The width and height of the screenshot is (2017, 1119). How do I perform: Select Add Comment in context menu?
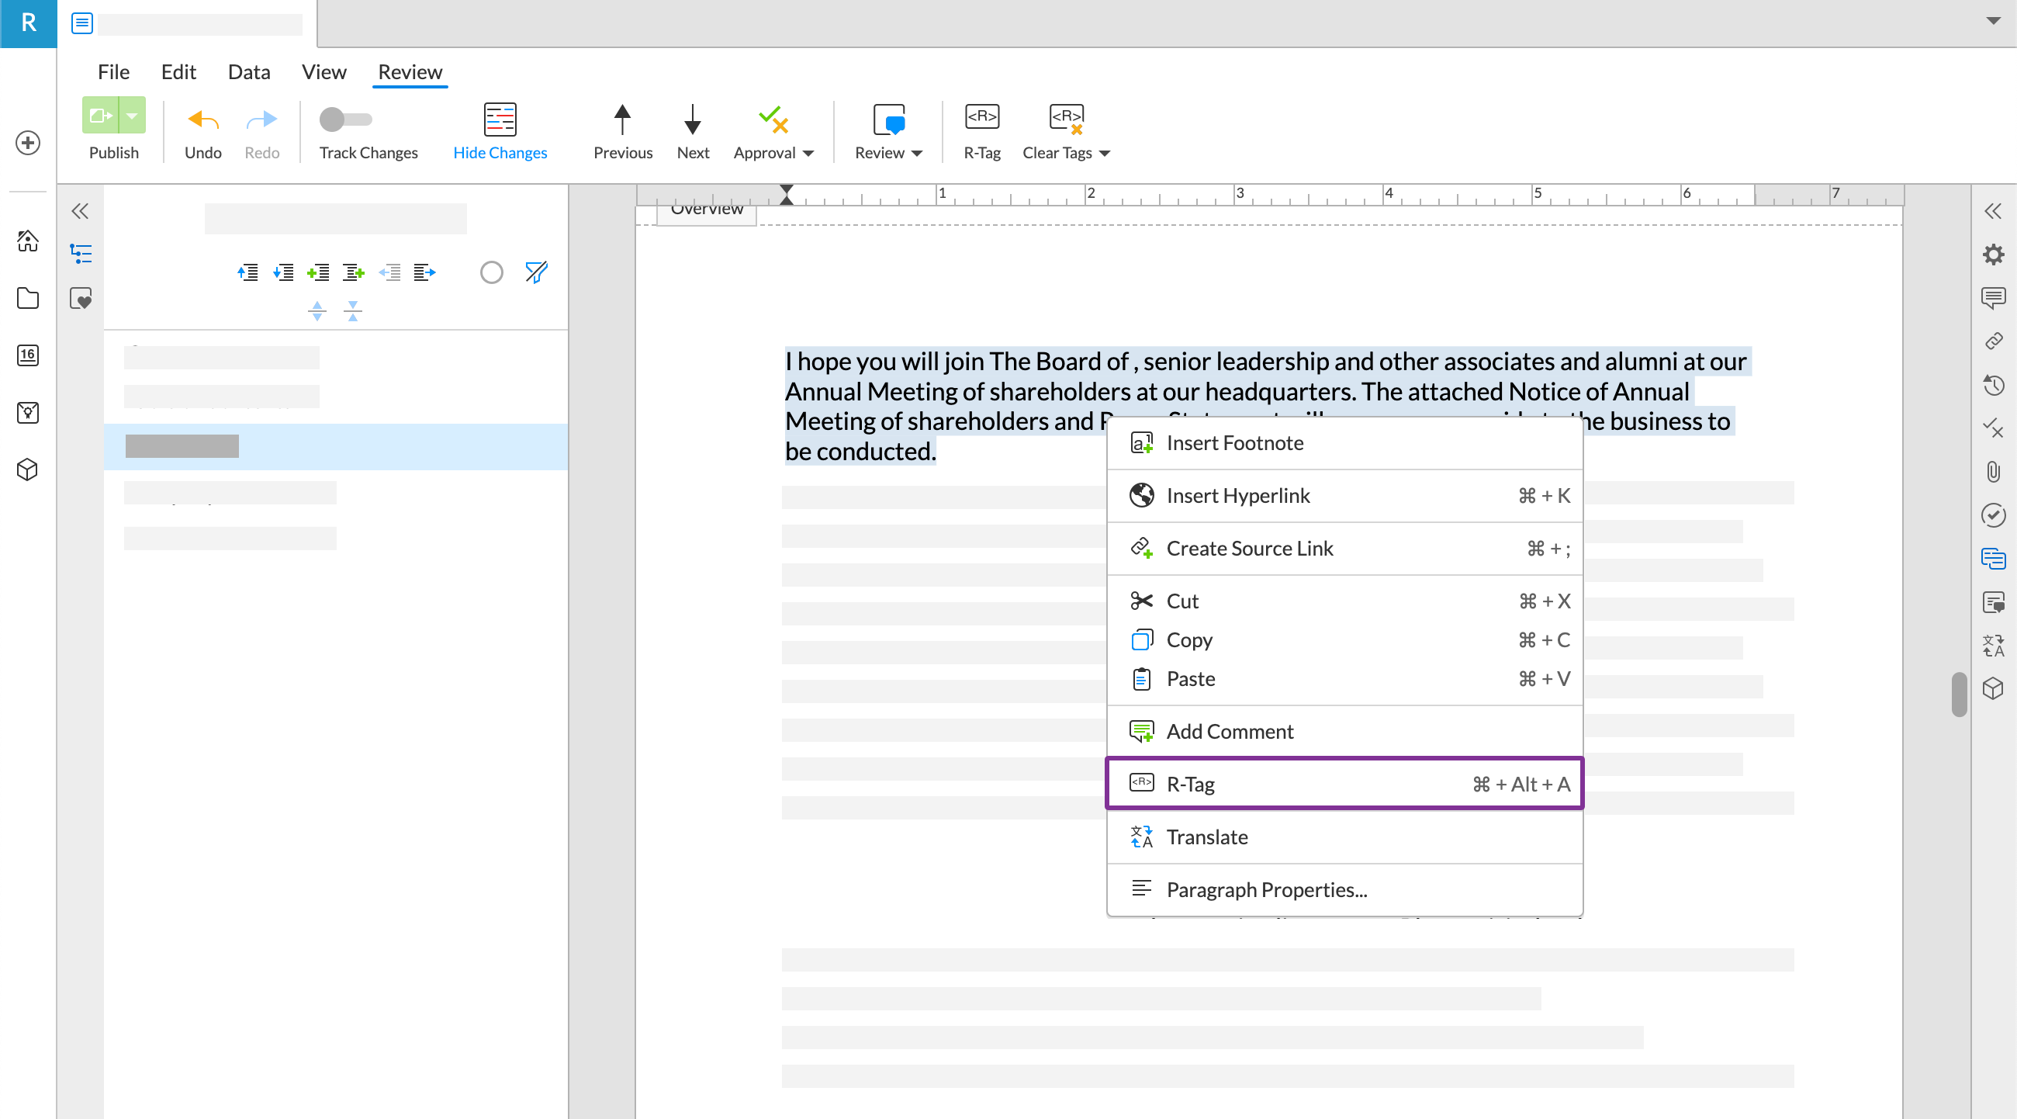pos(1230,730)
